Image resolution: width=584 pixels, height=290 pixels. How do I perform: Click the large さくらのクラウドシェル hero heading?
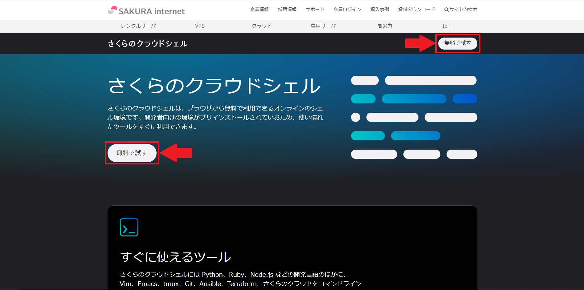click(x=214, y=85)
